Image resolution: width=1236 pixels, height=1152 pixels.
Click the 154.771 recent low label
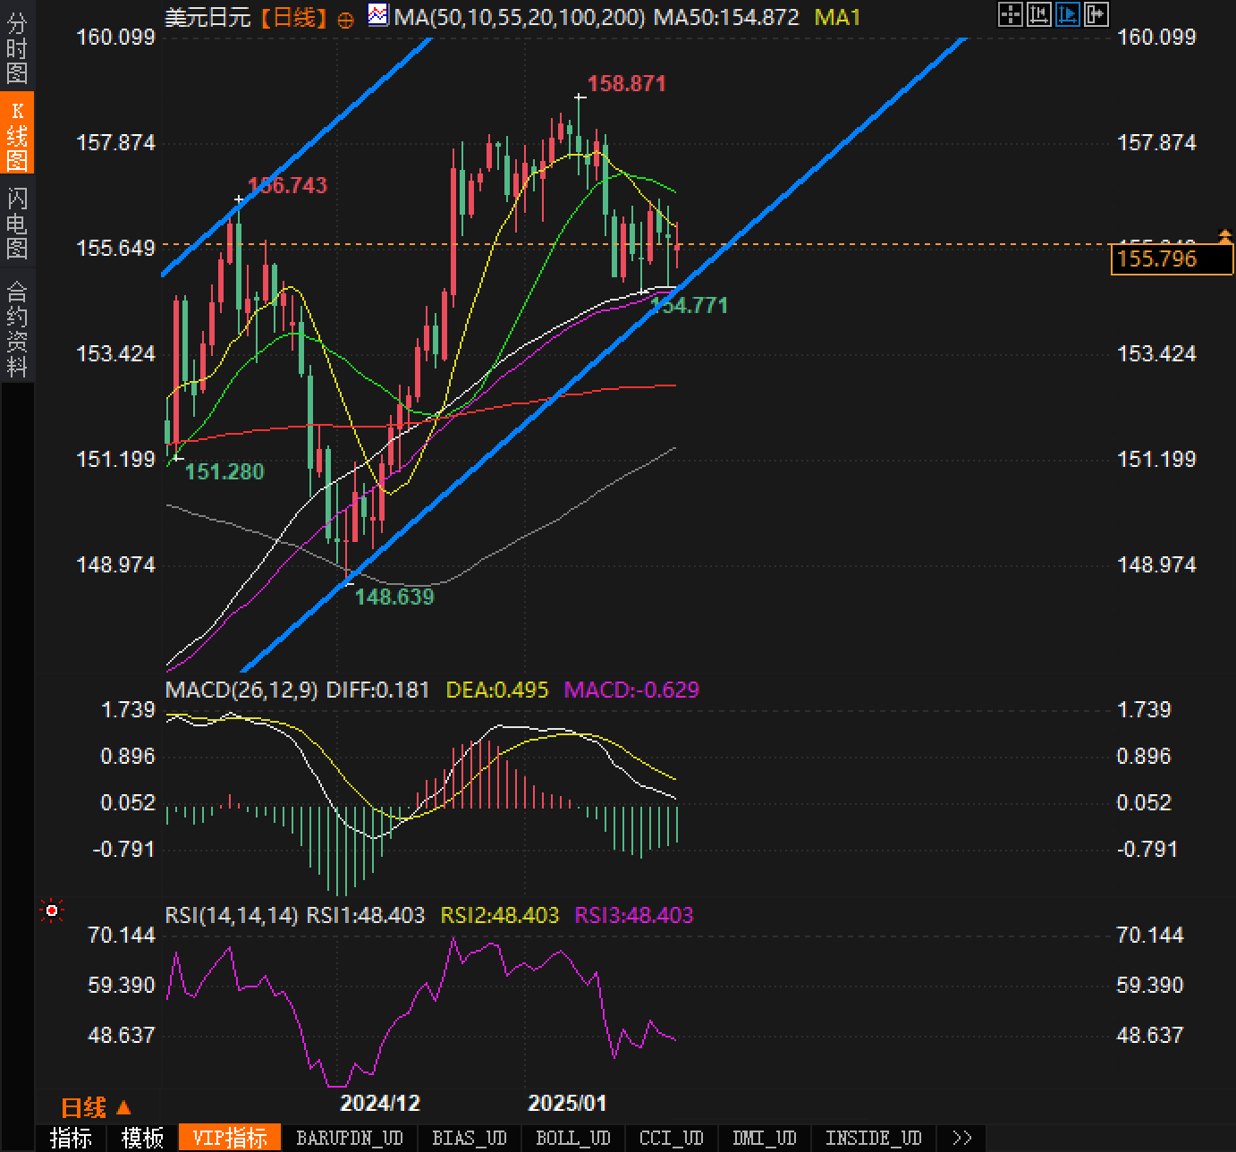pyautogui.click(x=689, y=306)
